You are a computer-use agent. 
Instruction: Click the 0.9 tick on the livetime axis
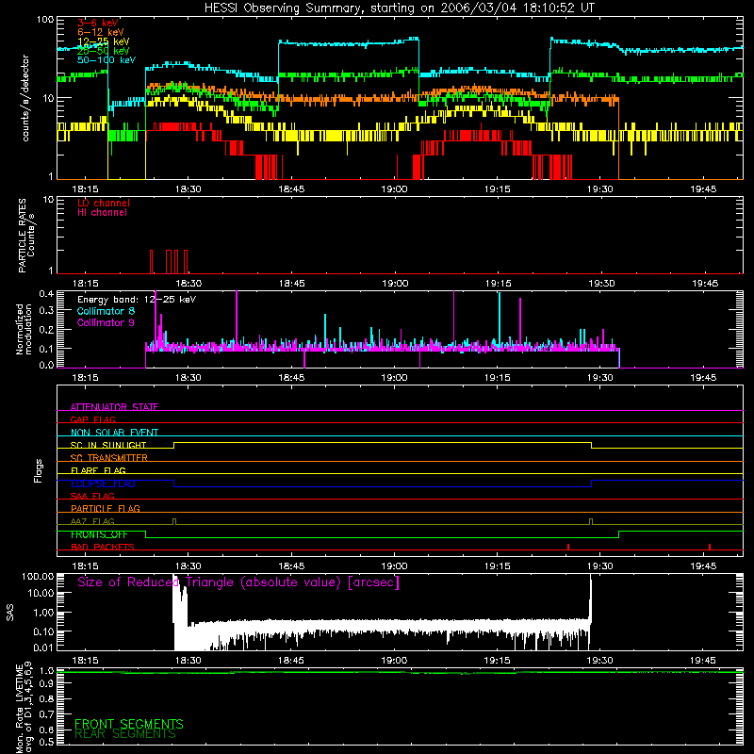[x=46, y=684]
